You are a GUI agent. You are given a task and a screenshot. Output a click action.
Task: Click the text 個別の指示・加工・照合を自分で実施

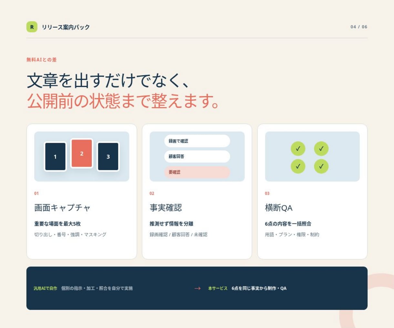(97, 288)
